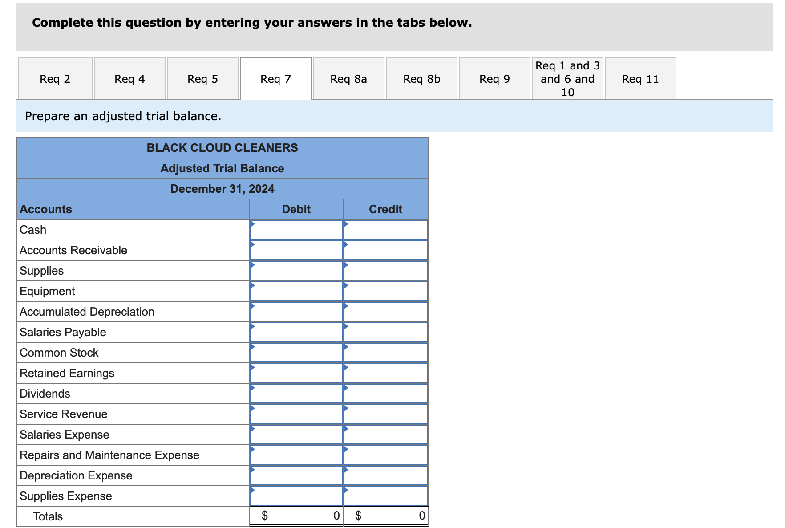Switch to the Req 9 tab
The width and height of the screenshot is (785, 528).
(494, 78)
